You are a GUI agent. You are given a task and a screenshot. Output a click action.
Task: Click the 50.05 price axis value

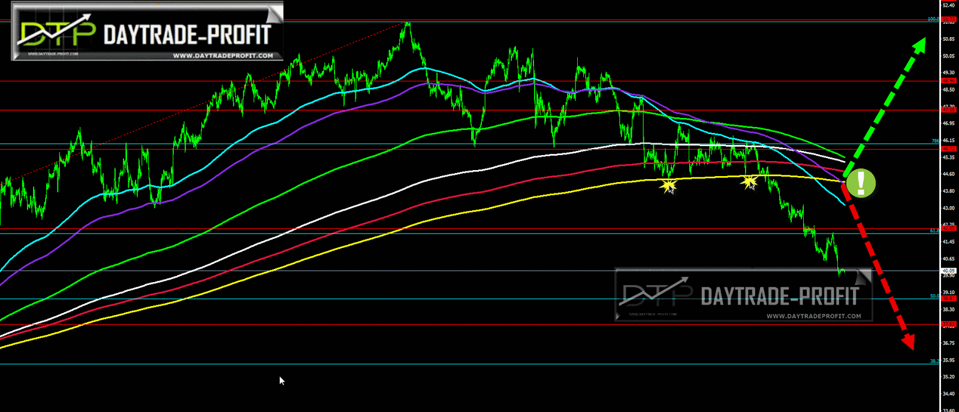tap(949, 56)
